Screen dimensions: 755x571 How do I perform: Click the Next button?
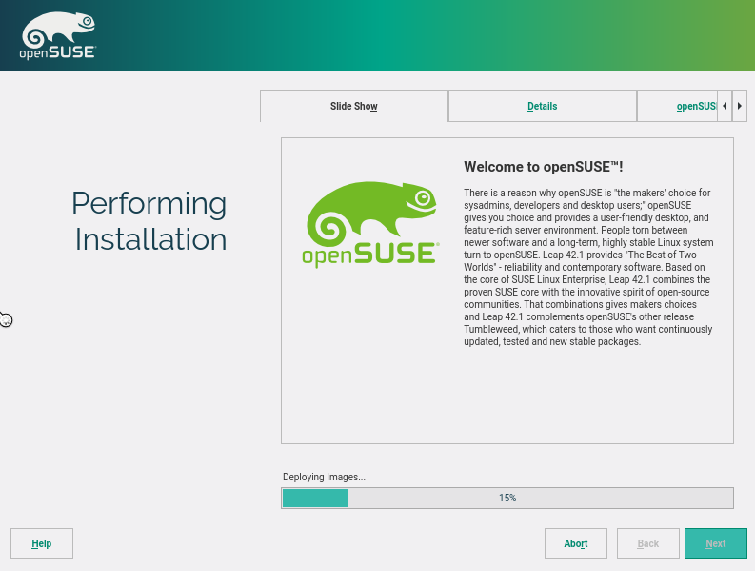tap(716, 543)
